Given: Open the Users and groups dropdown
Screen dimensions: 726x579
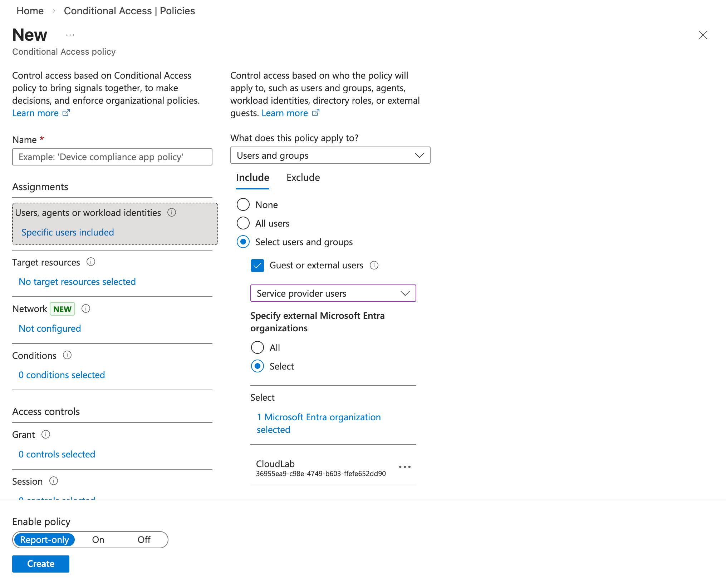Looking at the screenshot, I should coord(330,155).
